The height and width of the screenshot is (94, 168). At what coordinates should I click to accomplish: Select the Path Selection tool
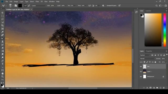coord(2,67)
